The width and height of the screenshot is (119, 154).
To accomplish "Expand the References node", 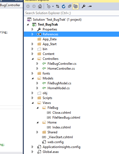I will 33,34.
